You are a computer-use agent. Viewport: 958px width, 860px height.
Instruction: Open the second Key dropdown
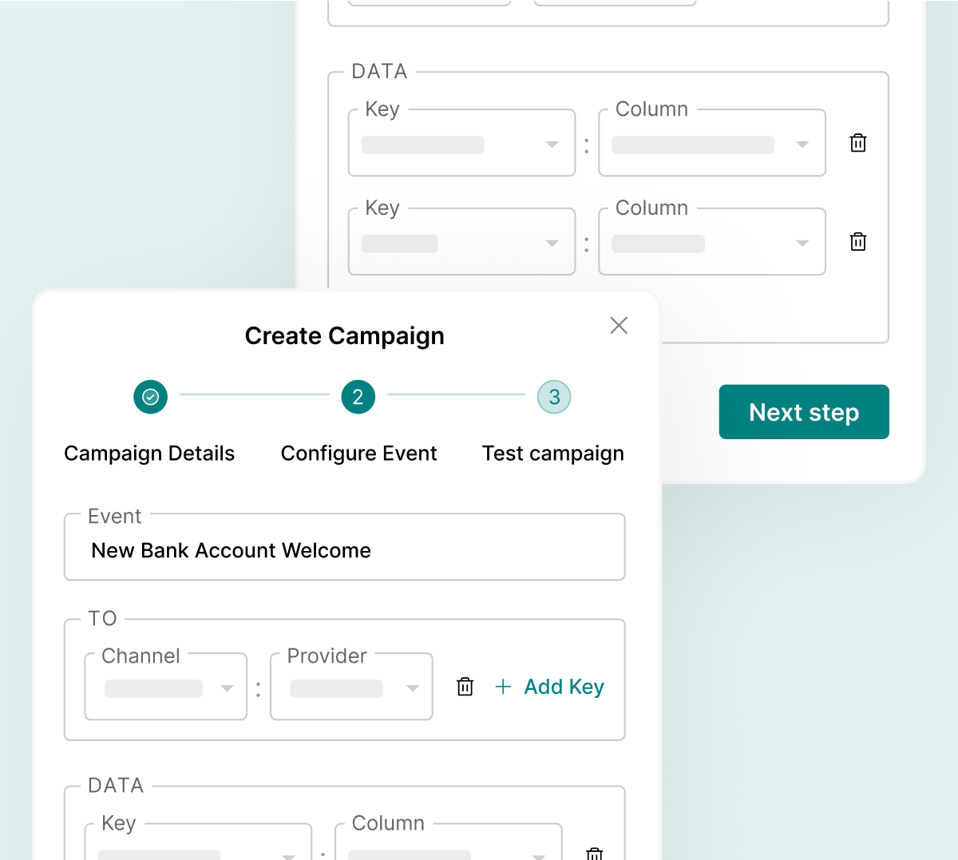click(462, 242)
